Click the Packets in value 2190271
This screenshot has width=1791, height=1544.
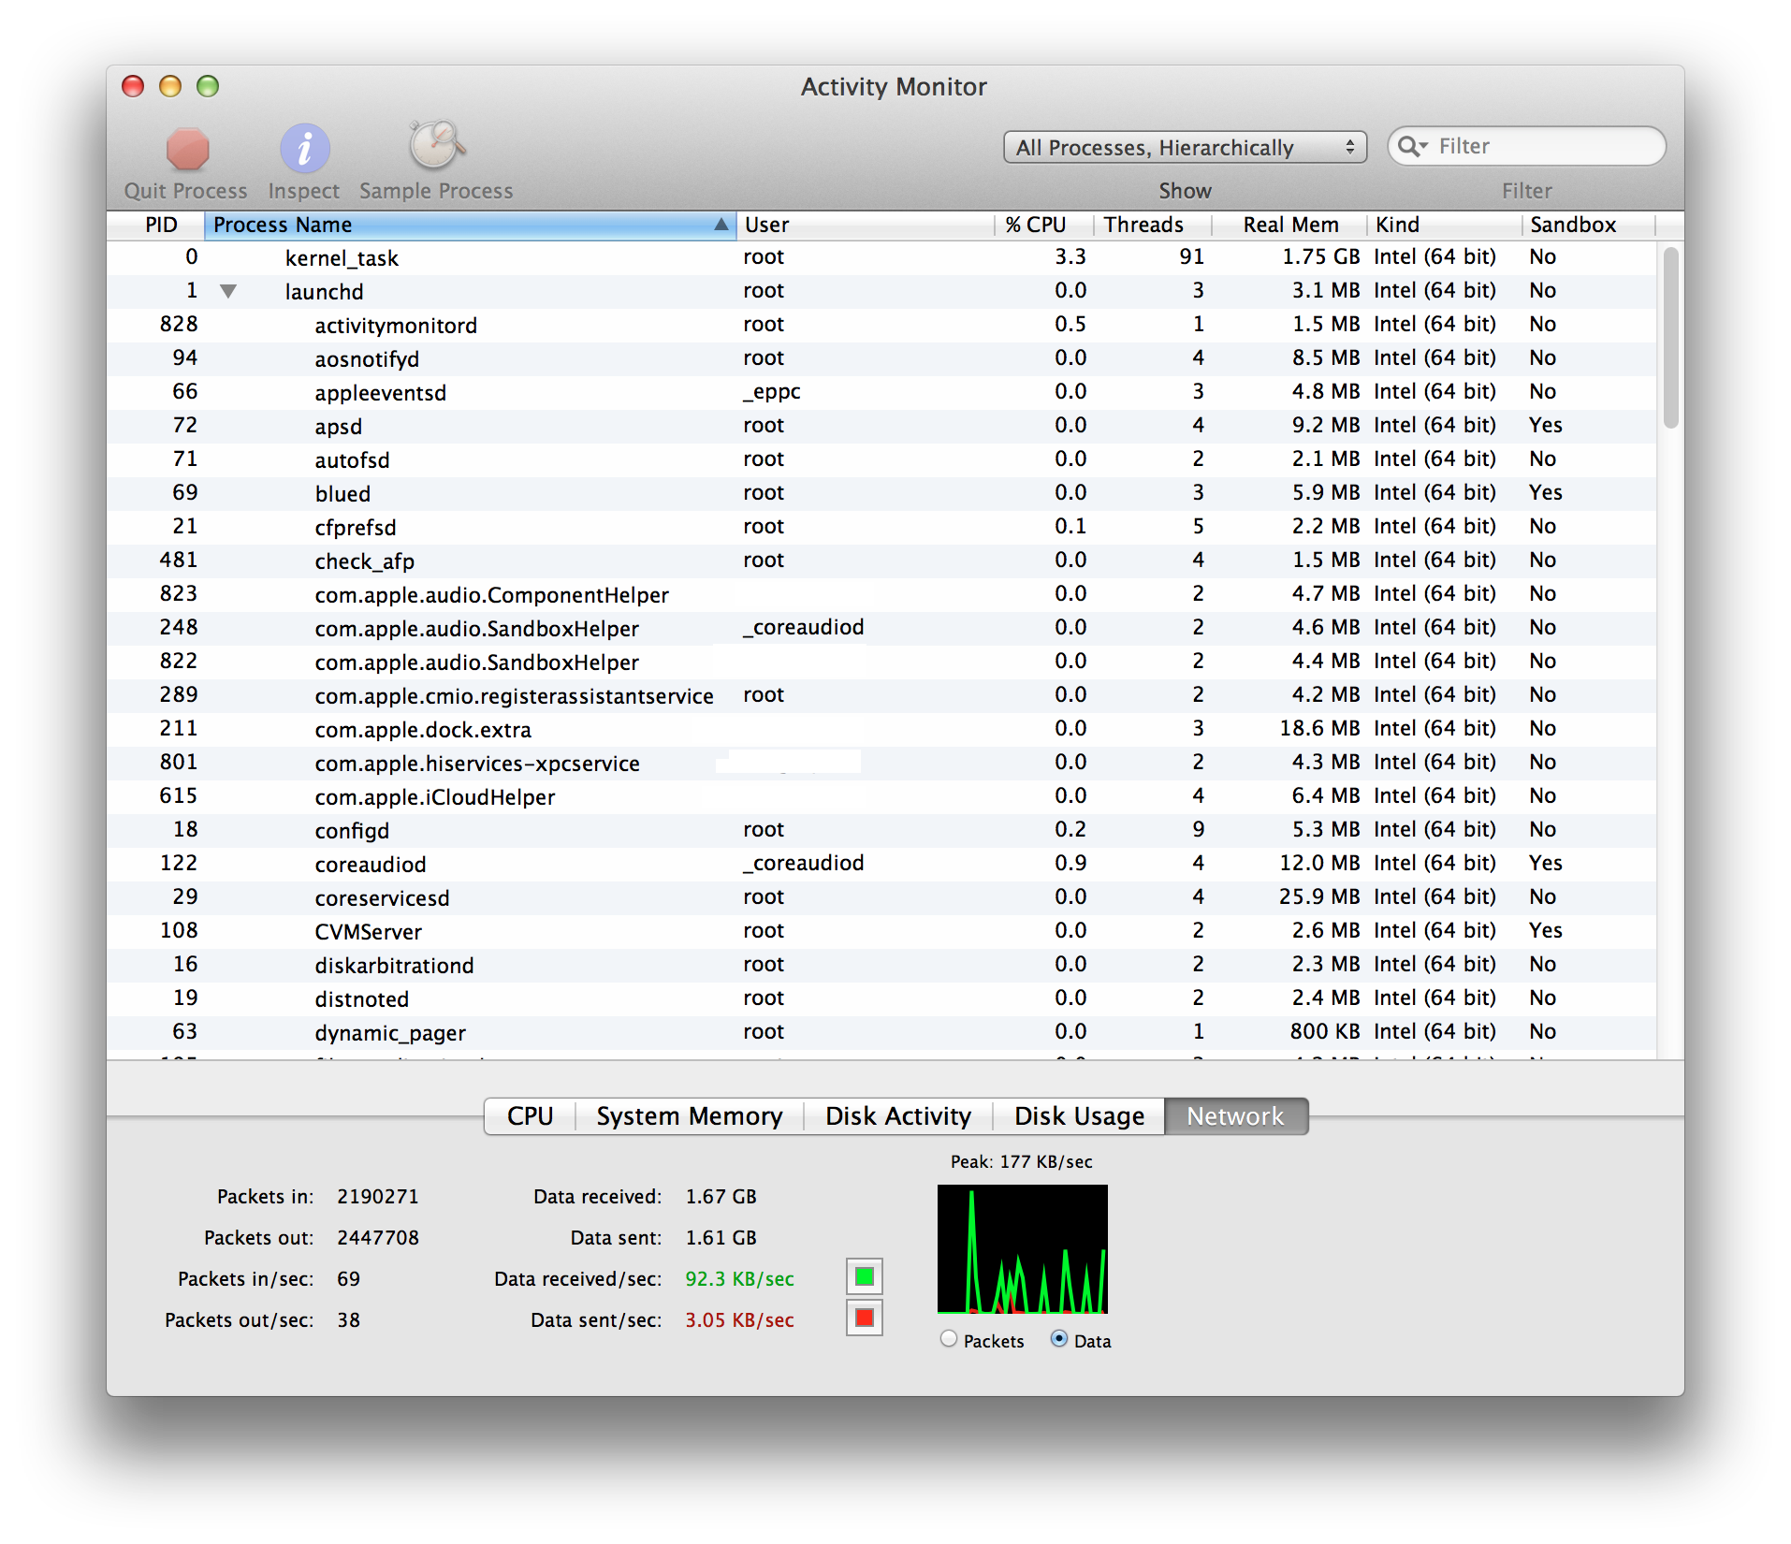[x=378, y=1196]
